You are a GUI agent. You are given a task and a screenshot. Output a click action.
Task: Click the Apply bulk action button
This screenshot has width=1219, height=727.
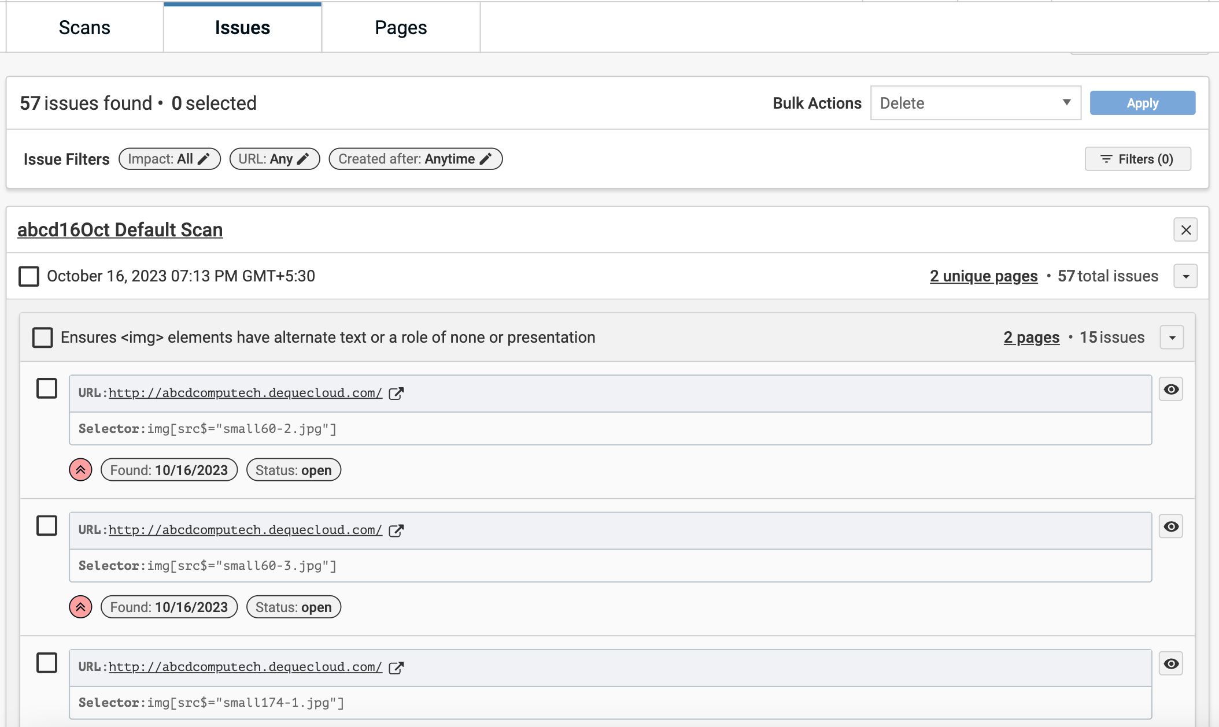click(x=1142, y=103)
